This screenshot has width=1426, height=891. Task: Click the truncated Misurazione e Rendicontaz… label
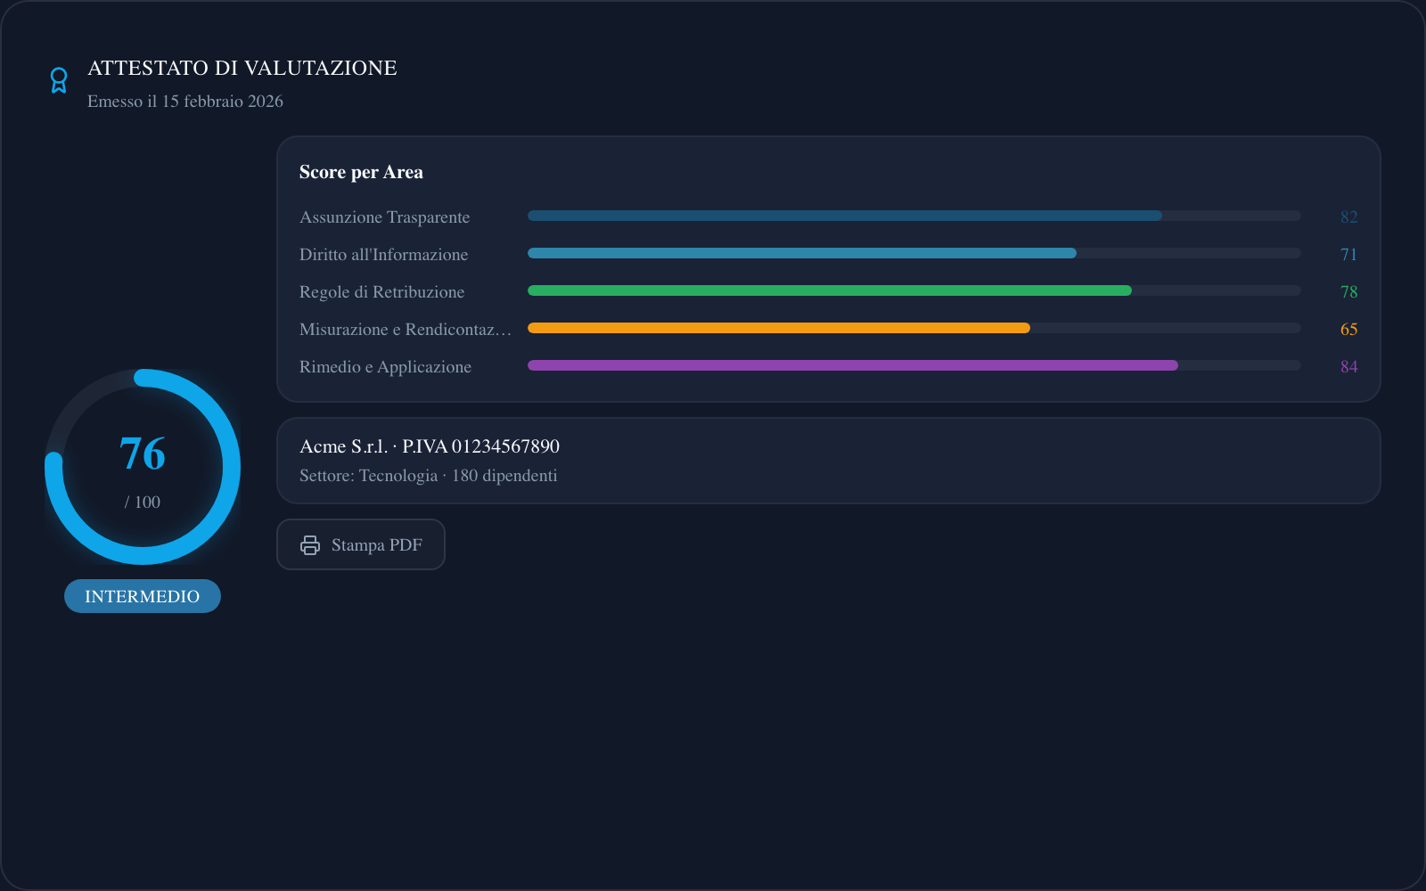(405, 330)
